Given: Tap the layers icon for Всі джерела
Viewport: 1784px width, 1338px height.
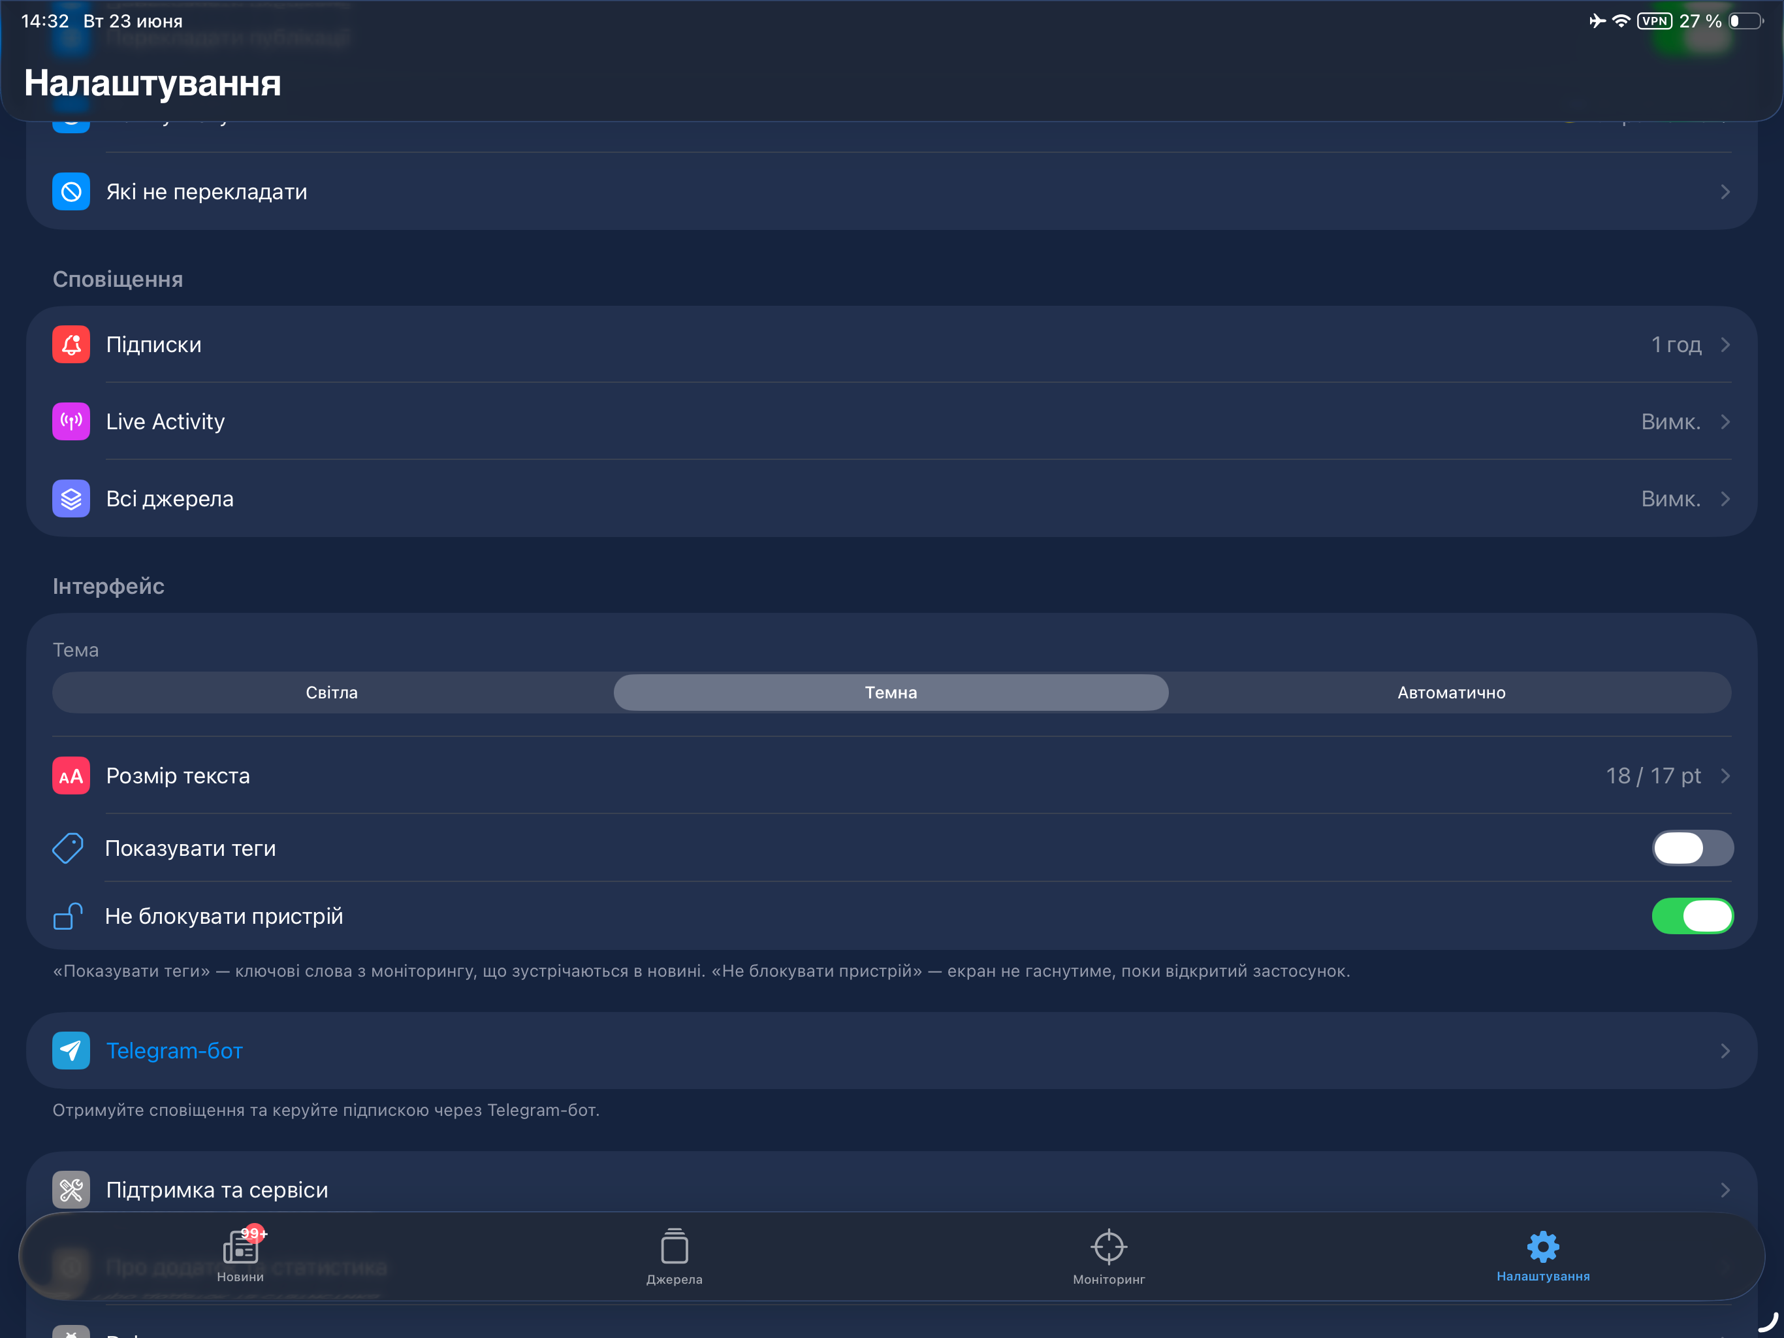Looking at the screenshot, I should [x=71, y=498].
